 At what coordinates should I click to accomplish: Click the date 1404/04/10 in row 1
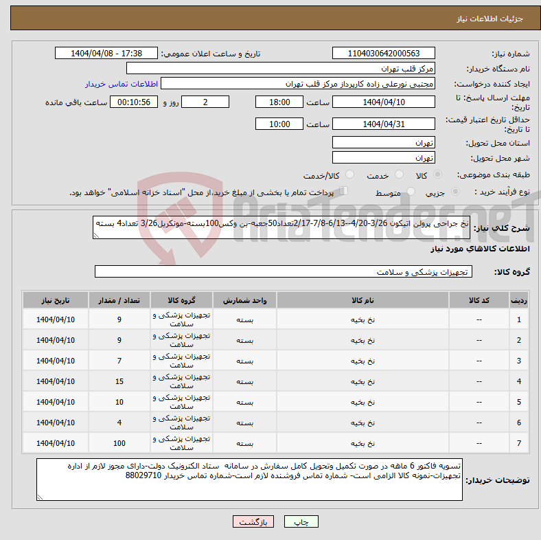[56, 319]
